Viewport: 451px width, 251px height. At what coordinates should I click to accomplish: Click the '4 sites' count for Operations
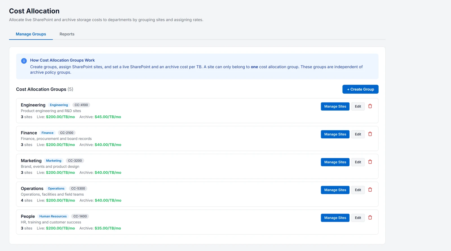(26, 200)
